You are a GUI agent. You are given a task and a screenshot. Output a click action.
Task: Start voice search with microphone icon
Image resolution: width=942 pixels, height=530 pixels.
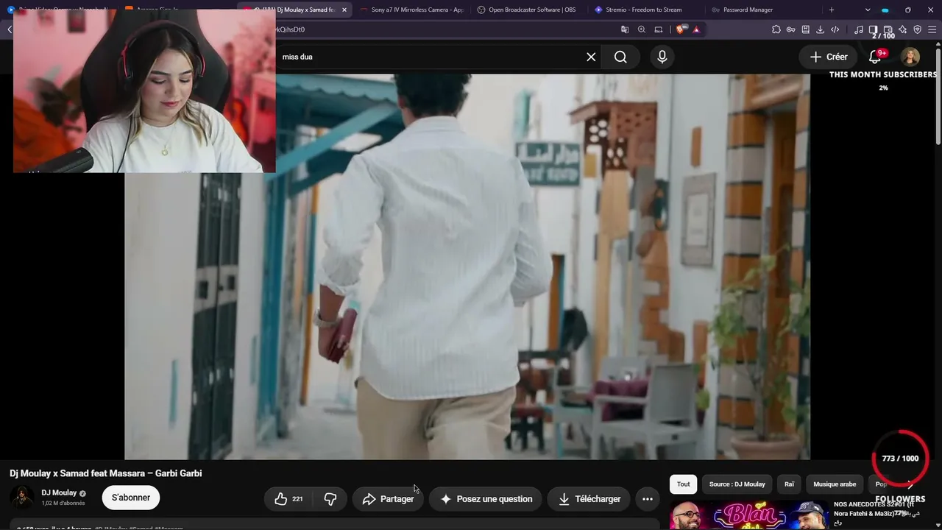(x=662, y=57)
